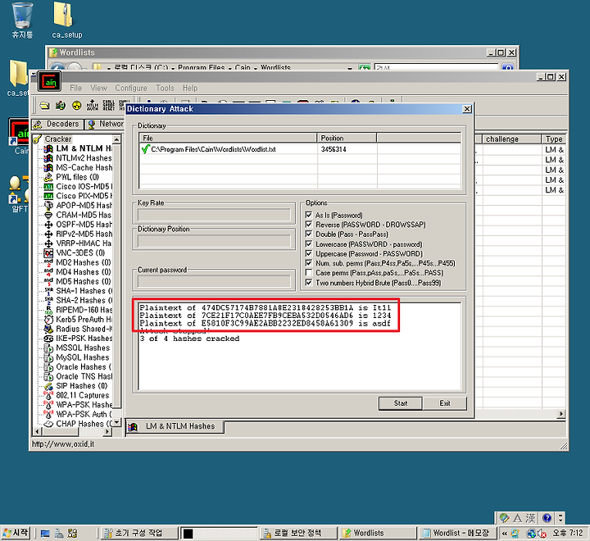Select the LM & NTLM Hashes bottom tab
Viewport: 590px width, 541px height.
[x=175, y=426]
